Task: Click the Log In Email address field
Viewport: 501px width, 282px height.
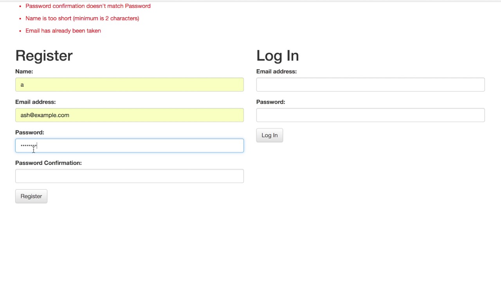Action: coord(370,85)
